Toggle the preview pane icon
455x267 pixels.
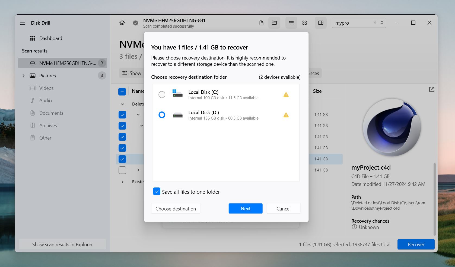pos(321,23)
